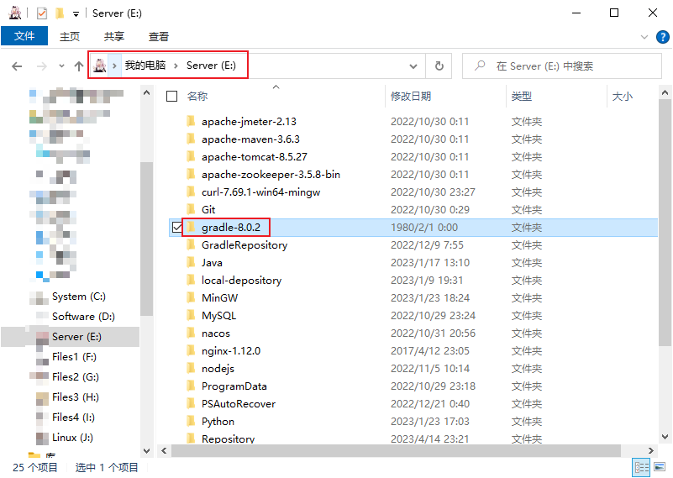
Task: Click 我的电脑 in the address breadcrumb
Action: click(147, 66)
